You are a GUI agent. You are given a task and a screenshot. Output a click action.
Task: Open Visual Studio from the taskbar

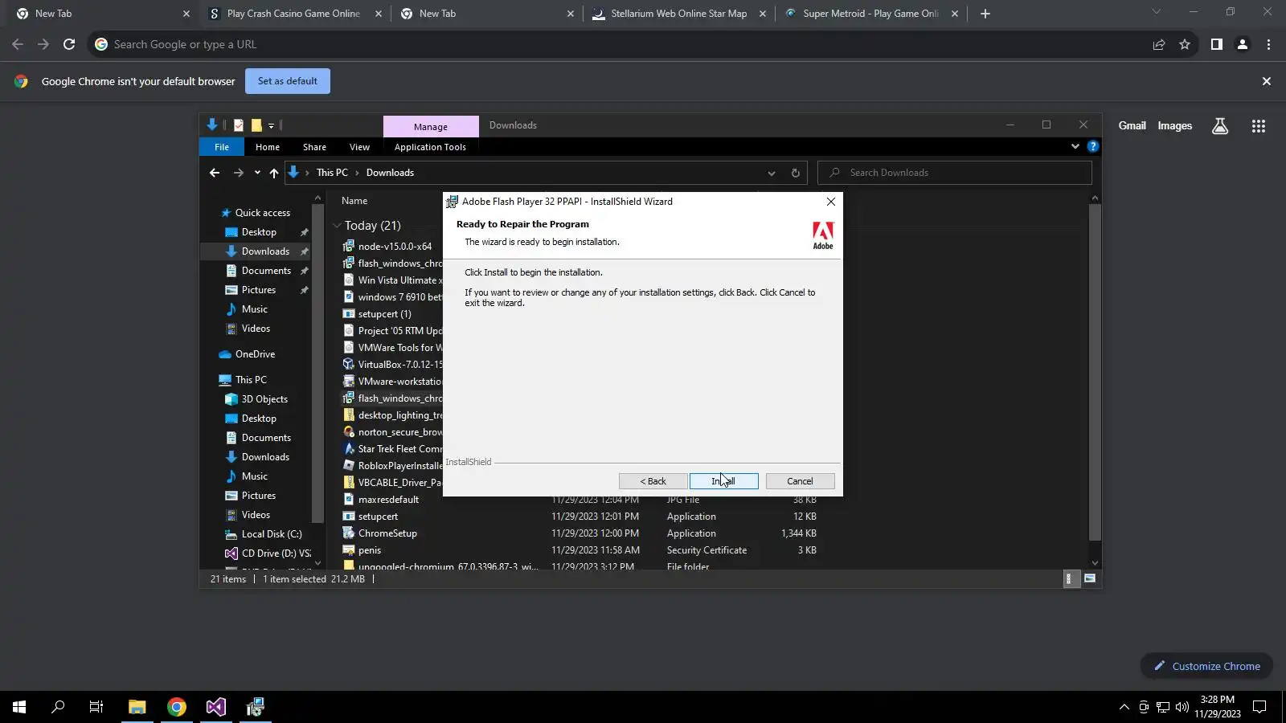216,707
